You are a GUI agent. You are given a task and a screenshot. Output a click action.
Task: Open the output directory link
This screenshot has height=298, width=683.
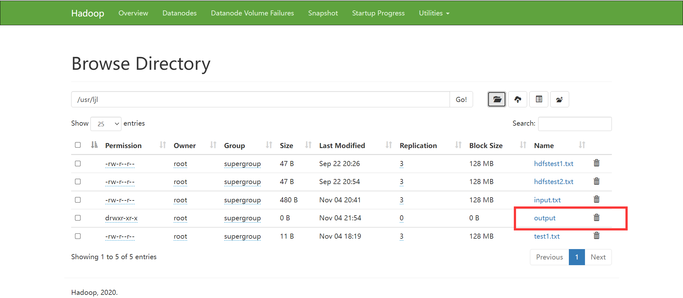(x=545, y=218)
